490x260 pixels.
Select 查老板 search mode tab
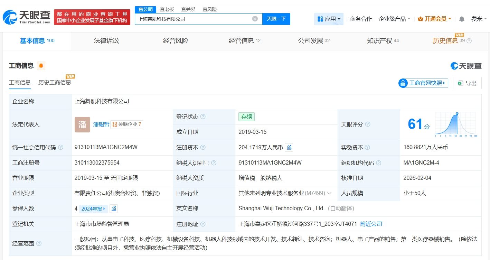[x=167, y=9]
